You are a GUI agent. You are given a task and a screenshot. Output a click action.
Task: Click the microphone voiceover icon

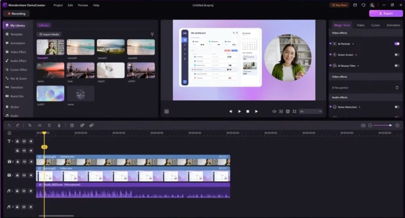[59, 125]
